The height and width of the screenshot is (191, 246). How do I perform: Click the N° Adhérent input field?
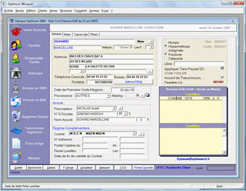tap(100, 139)
